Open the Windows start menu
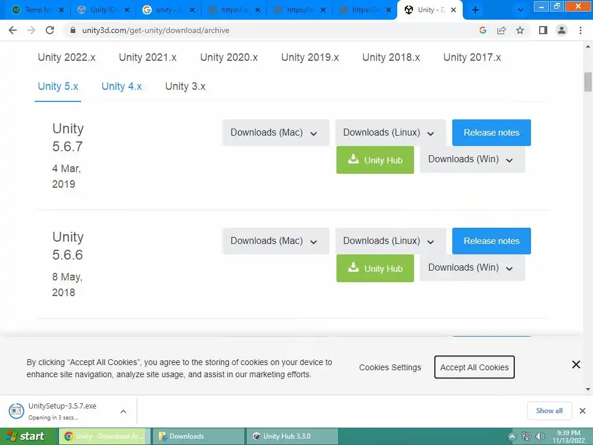This screenshot has height=445, width=593. pos(27,436)
